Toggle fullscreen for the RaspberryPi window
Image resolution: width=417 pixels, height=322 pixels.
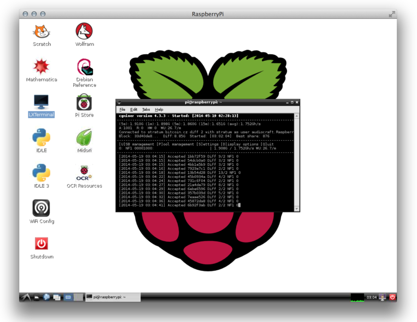[392, 14]
